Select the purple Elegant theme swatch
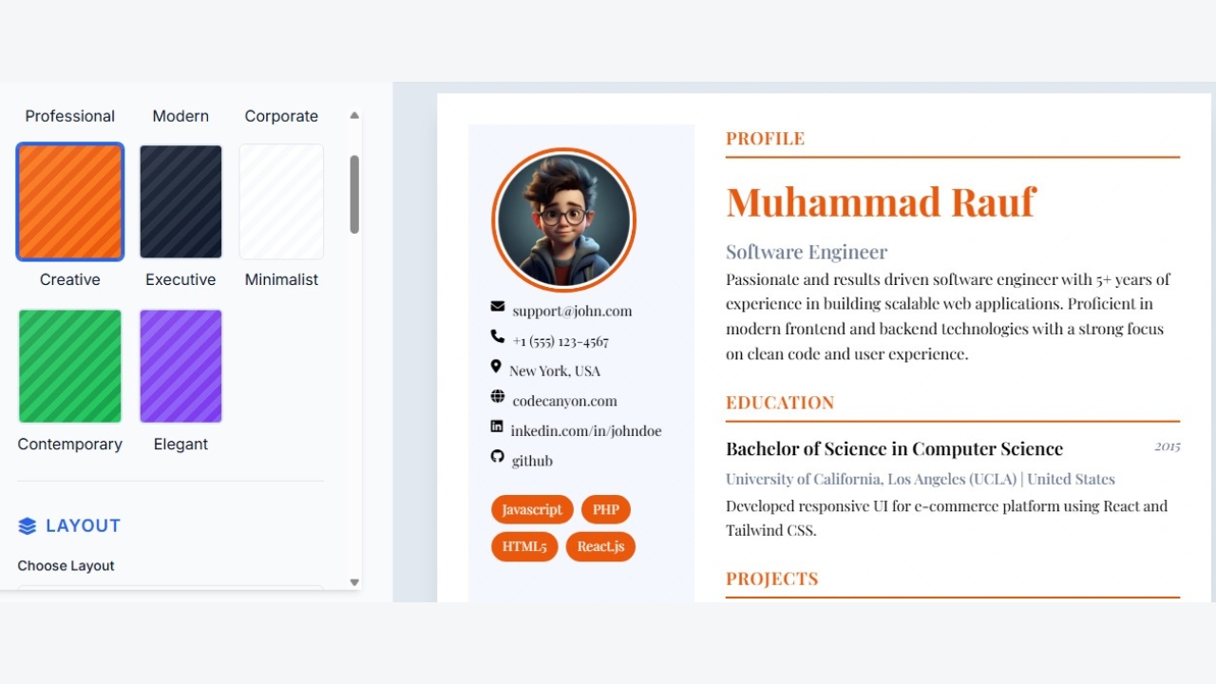Image resolution: width=1216 pixels, height=684 pixels. pos(180,366)
